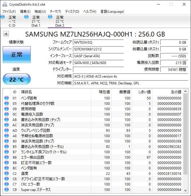Viewport: 191px width, 196px height.
Task: Click the previous disk arrow button
Action: (6, 34)
